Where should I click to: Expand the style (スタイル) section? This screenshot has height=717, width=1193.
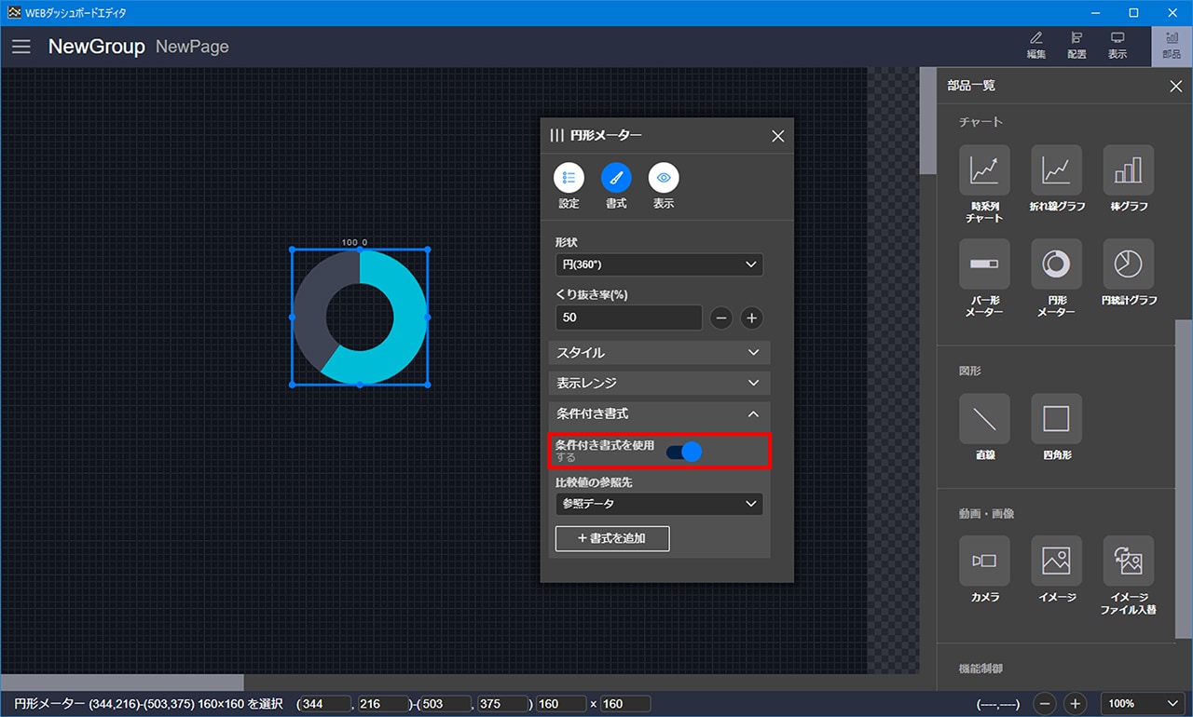click(x=658, y=353)
